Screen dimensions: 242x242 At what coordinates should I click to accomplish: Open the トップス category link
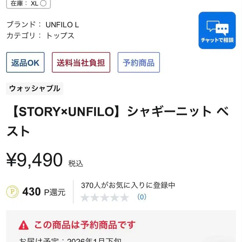click(x=60, y=36)
